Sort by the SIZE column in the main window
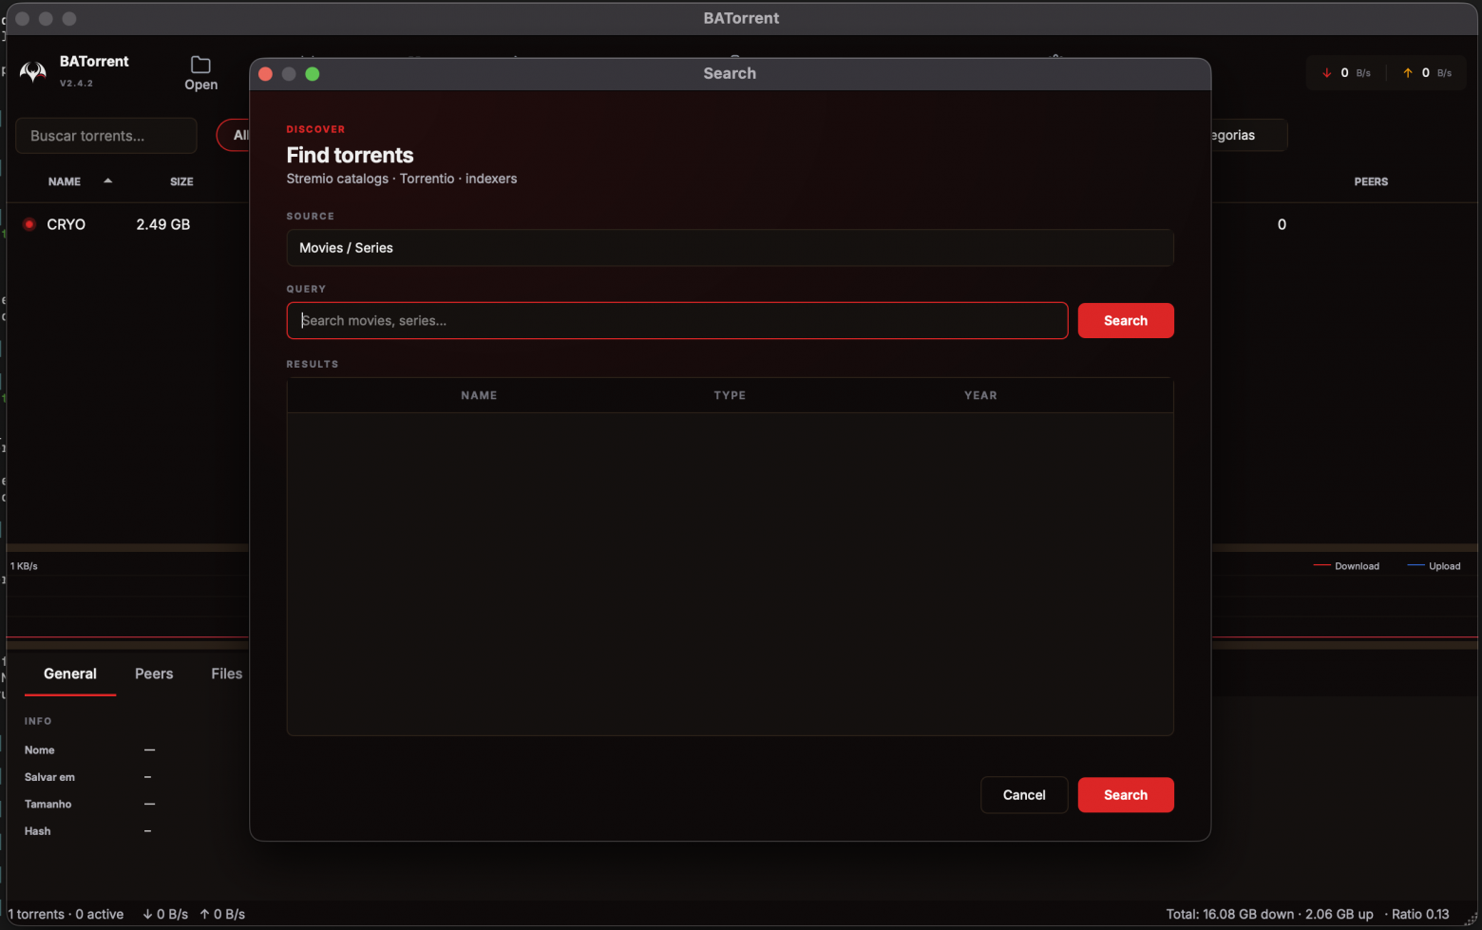1482x930 pixels. tap(181, 181)
